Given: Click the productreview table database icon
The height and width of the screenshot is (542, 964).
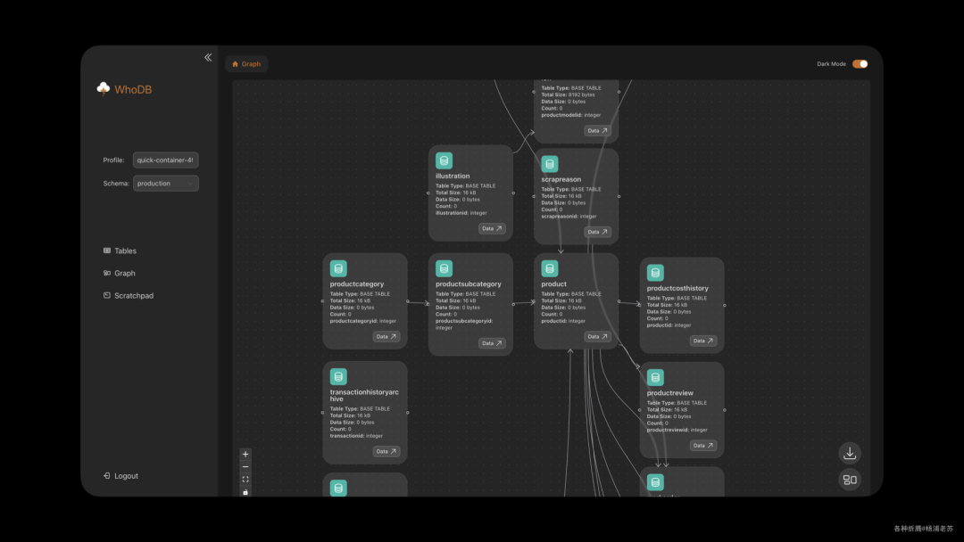Looking at the screenshot, I should click(x=655, y=377).
